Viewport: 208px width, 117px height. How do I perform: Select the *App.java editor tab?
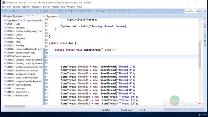pyautogui.click(x=51, y=16)
